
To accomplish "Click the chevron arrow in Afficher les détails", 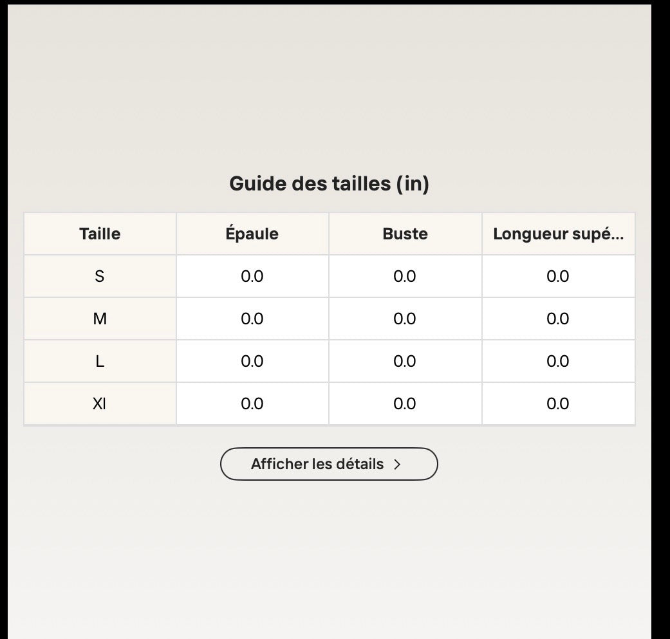I will [x=397, y=465].
